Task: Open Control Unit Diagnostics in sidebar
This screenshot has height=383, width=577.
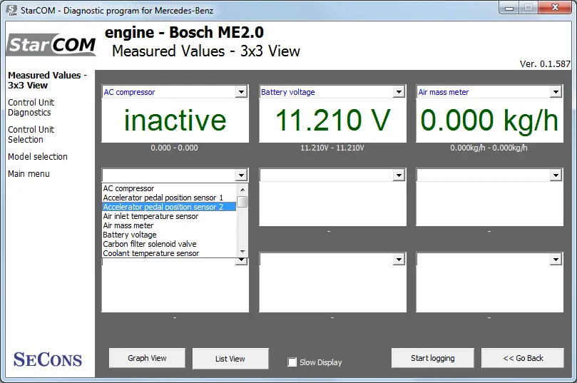Action: [x=31, y=108]
